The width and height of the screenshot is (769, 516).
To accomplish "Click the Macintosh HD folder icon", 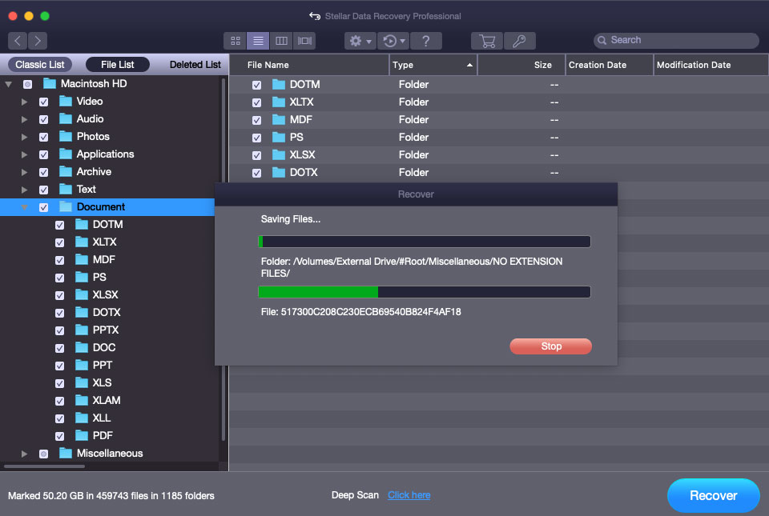I will coord(50,84).
